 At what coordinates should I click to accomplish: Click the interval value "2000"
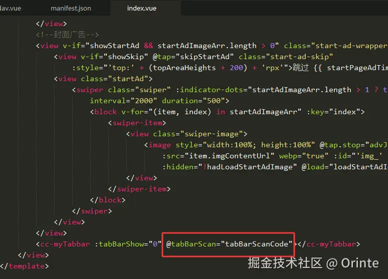tap(144, 101)
